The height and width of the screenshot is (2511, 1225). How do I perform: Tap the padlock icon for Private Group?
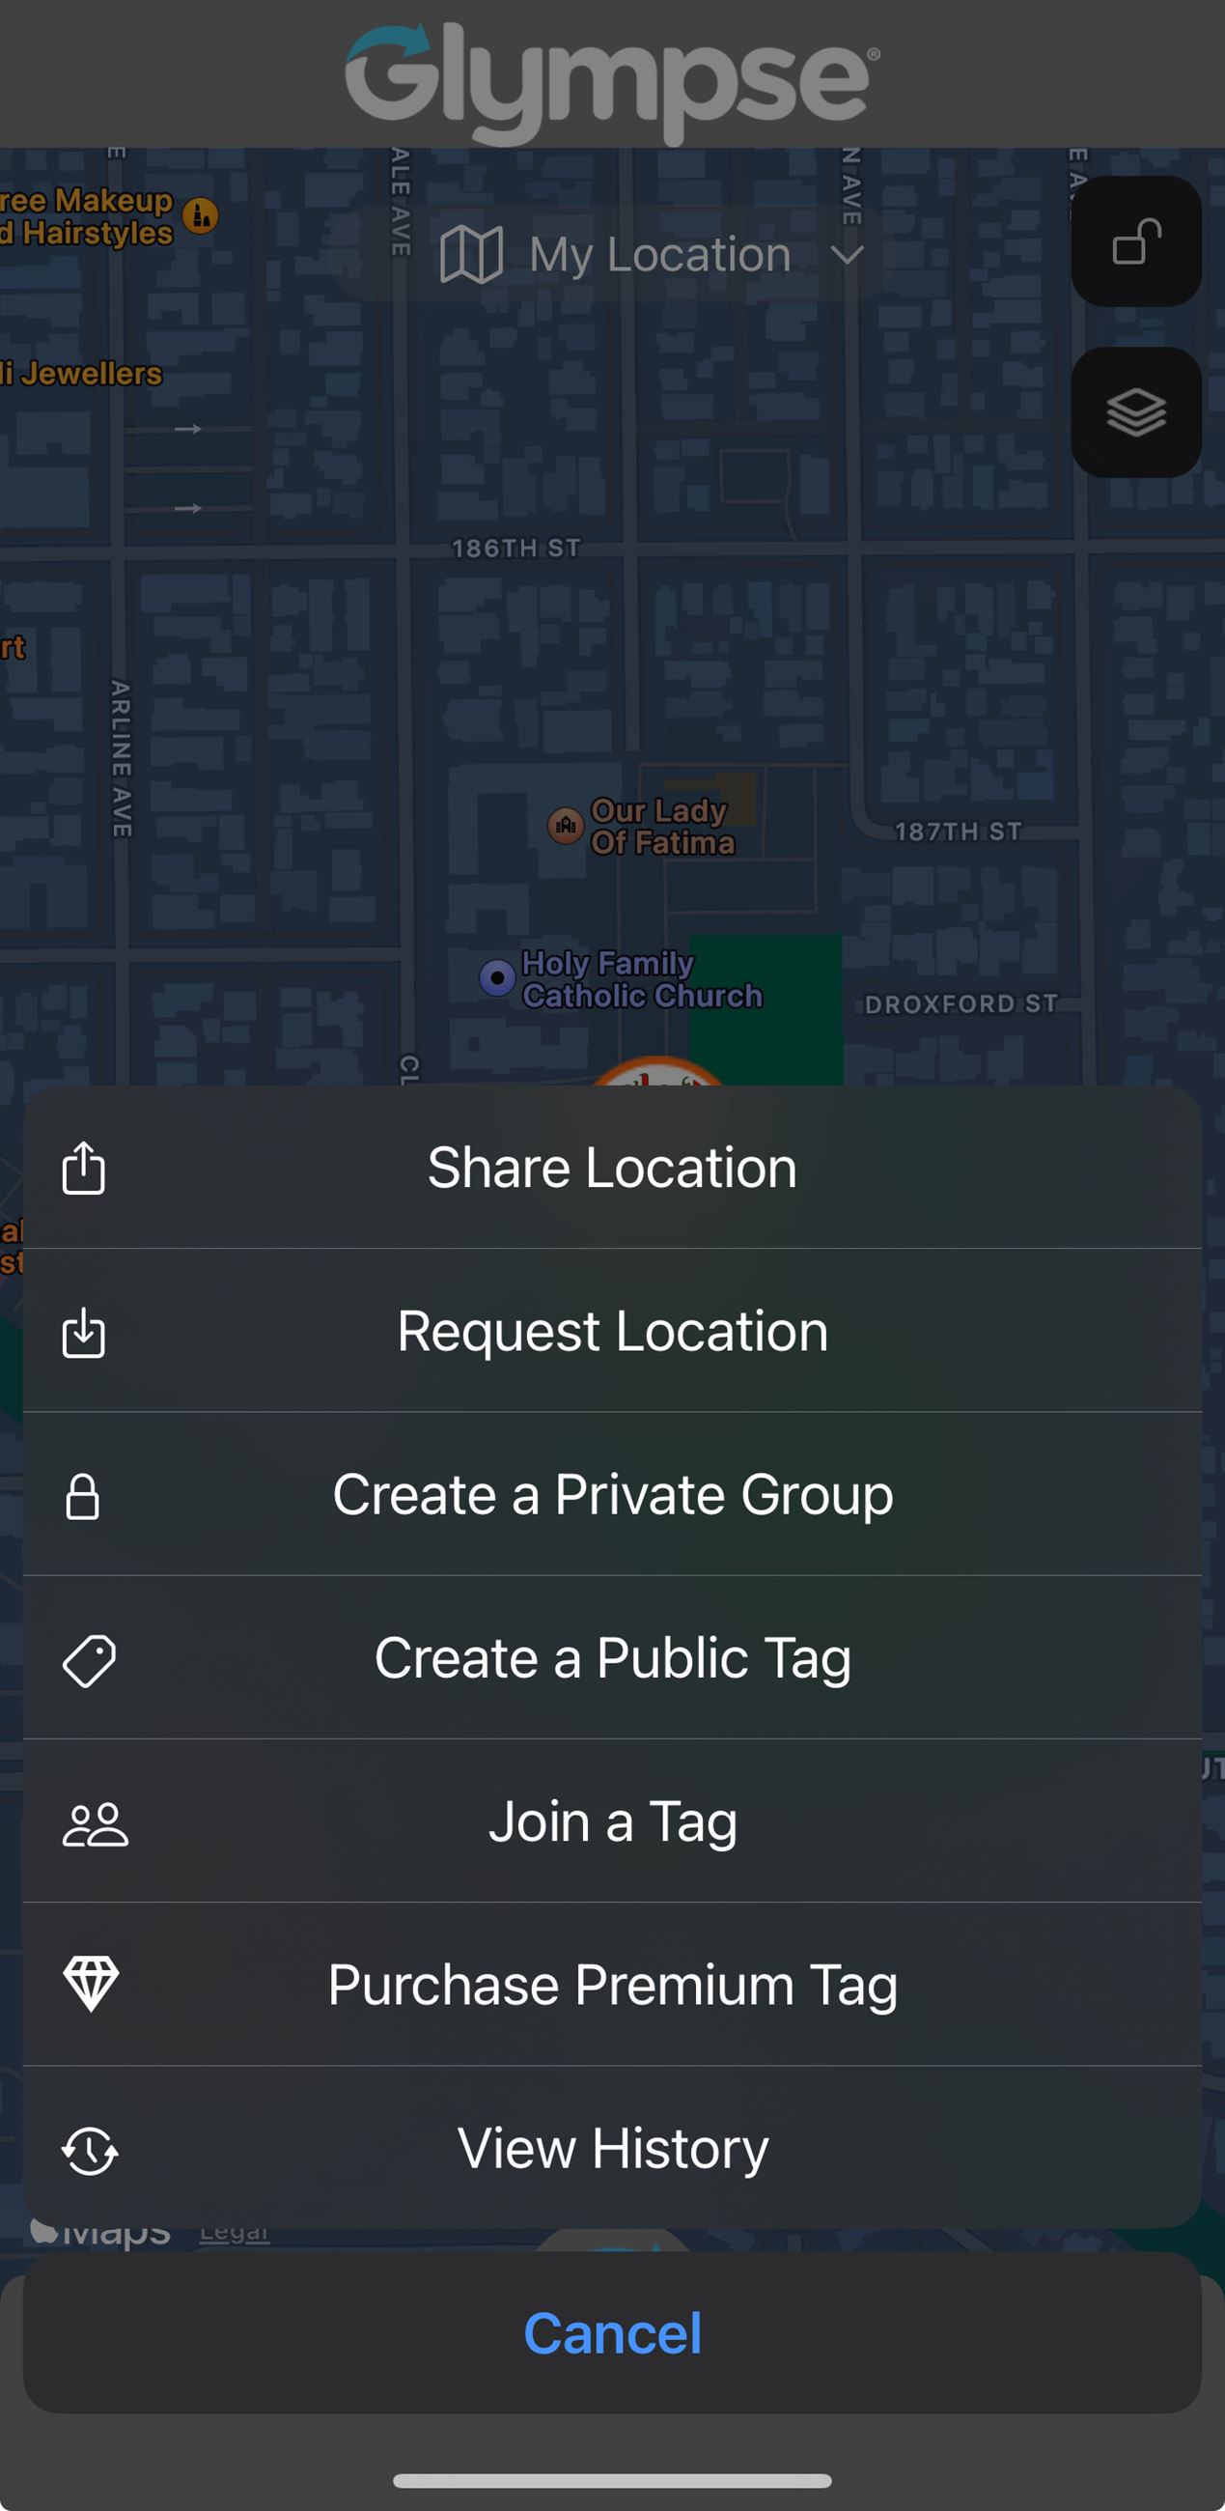point(83,1495)
